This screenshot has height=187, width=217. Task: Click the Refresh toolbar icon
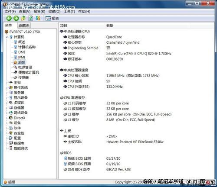click(30, 18)
